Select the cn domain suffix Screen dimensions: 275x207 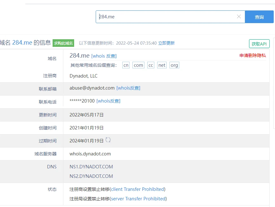126,65
